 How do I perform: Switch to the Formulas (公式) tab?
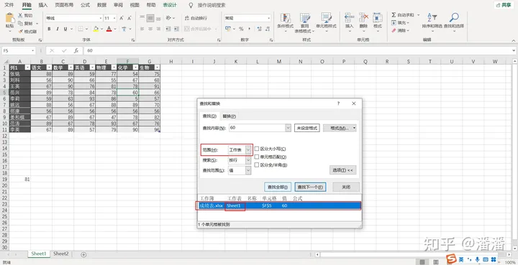85,5
